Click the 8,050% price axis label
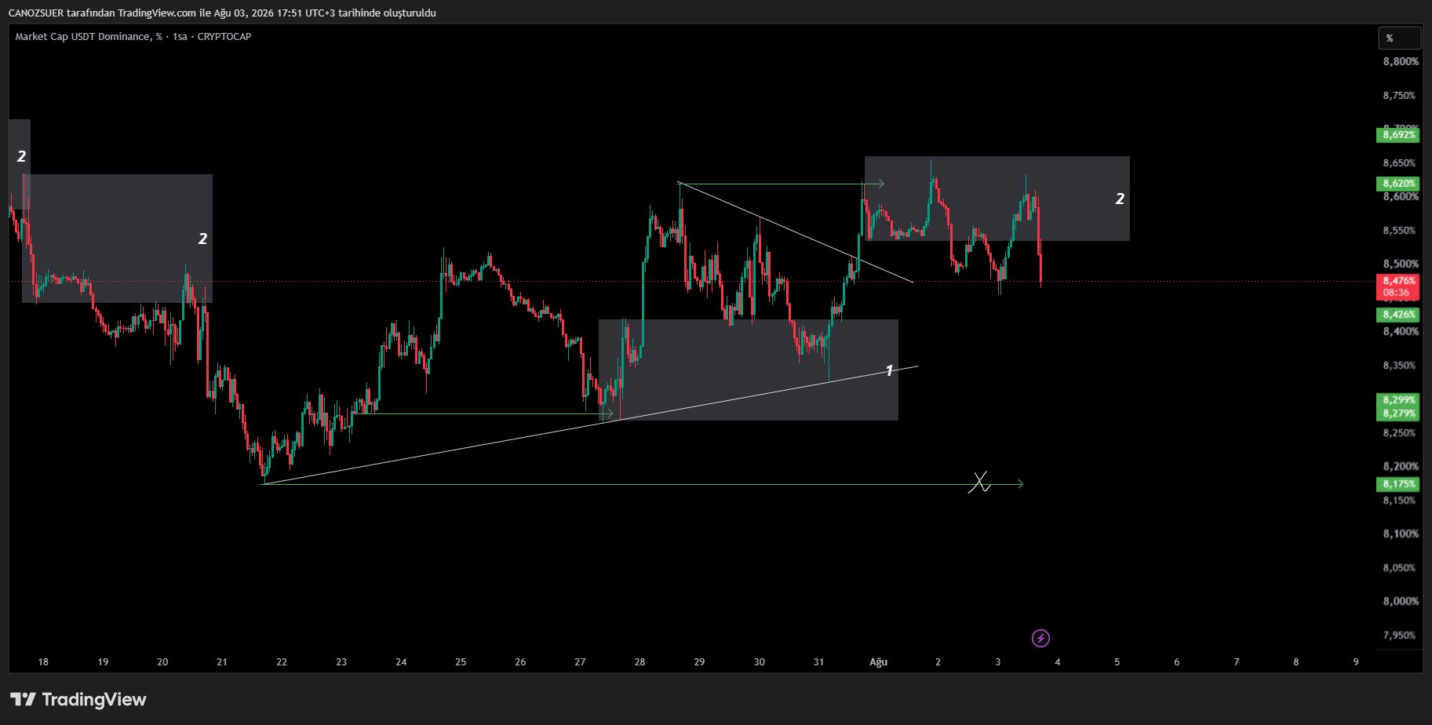 [1401, 568]
